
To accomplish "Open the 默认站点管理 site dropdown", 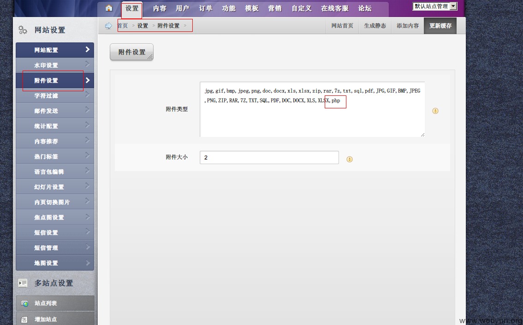I will (435, 6).
